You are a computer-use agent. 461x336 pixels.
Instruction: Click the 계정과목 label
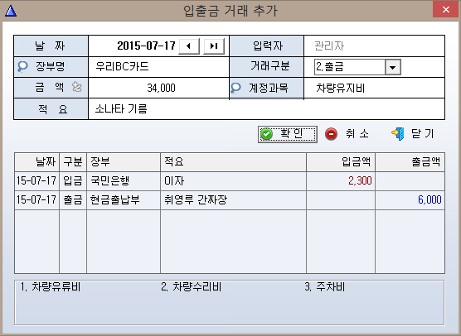(269, 88)
